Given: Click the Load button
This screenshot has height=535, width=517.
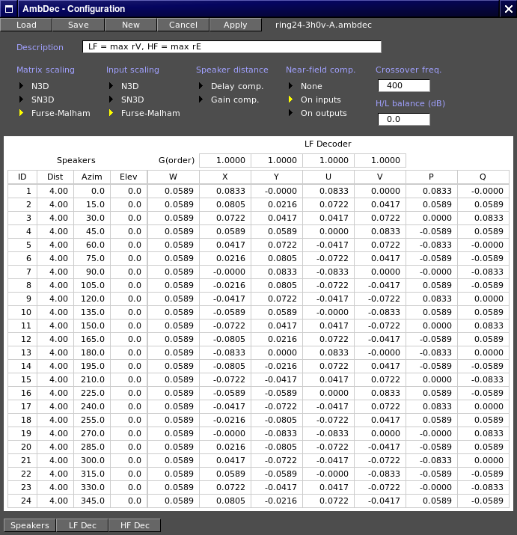Looking at the screenshot, I should tap(26, 25).
